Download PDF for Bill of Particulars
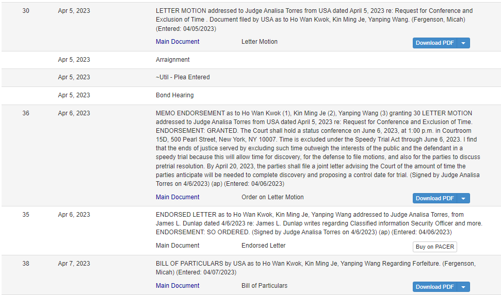 point(434,287)
